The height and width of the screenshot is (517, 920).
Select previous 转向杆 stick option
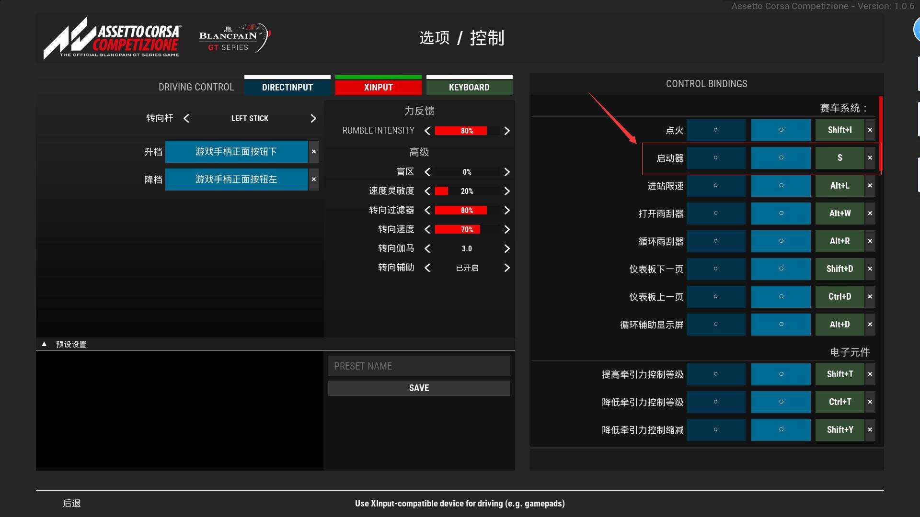[x=186, y=118]
